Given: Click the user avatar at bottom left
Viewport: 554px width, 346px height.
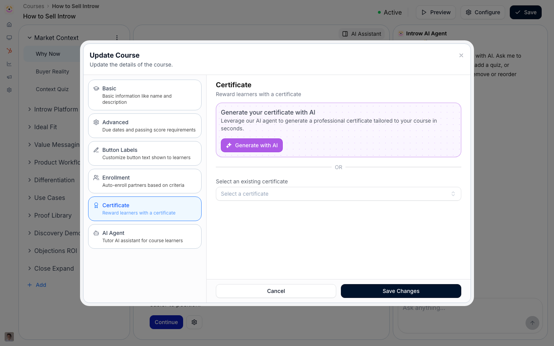Looking at the screenshot, I should (9, 337).
